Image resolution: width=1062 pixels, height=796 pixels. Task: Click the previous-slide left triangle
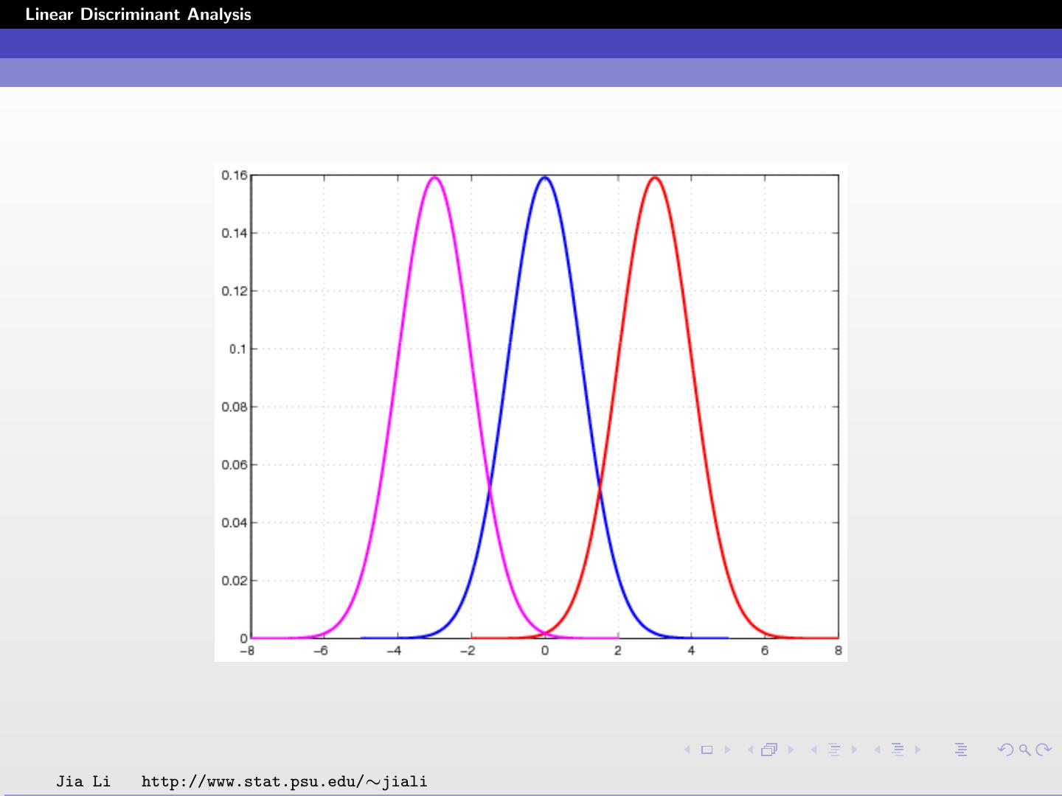pos(687,750)
